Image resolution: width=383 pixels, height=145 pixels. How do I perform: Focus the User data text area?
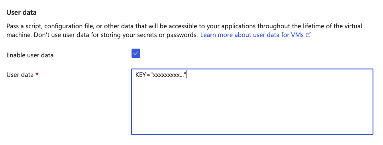[x=252, y=102]
